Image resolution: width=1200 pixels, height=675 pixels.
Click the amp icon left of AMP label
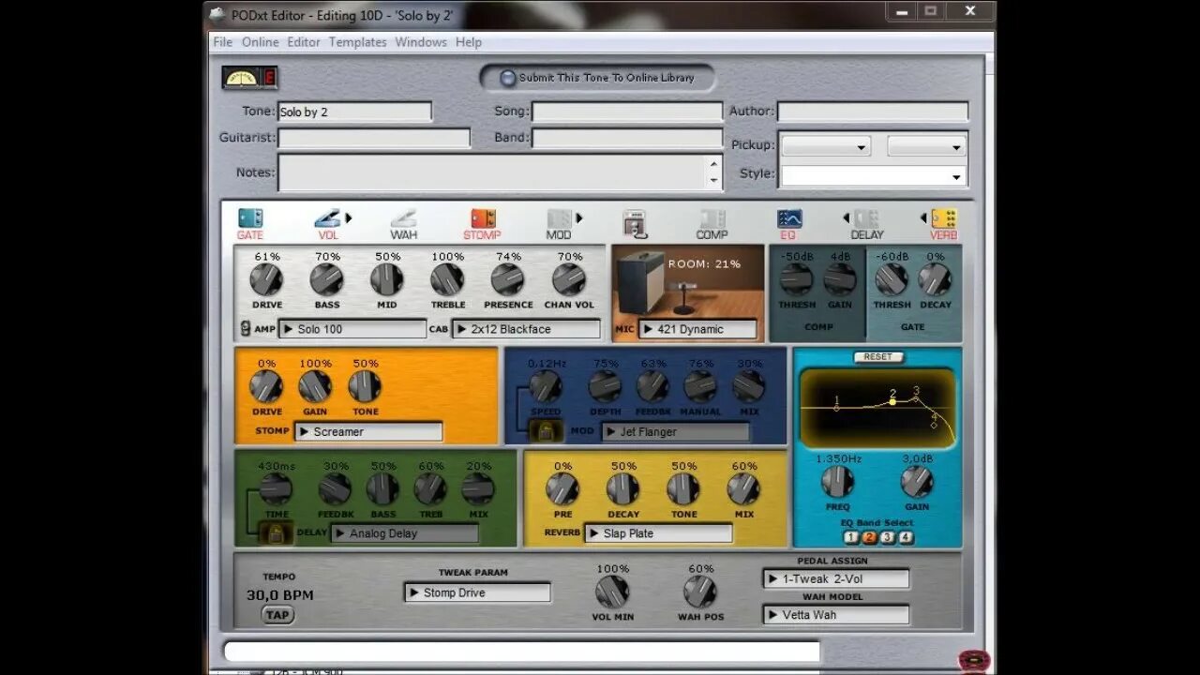[245, 328]
